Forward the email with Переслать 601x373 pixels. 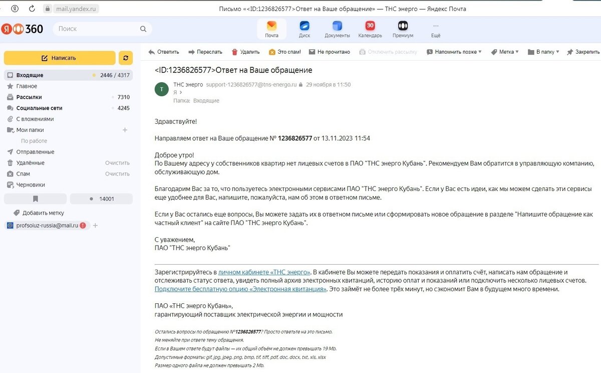(x=205, y=52)
